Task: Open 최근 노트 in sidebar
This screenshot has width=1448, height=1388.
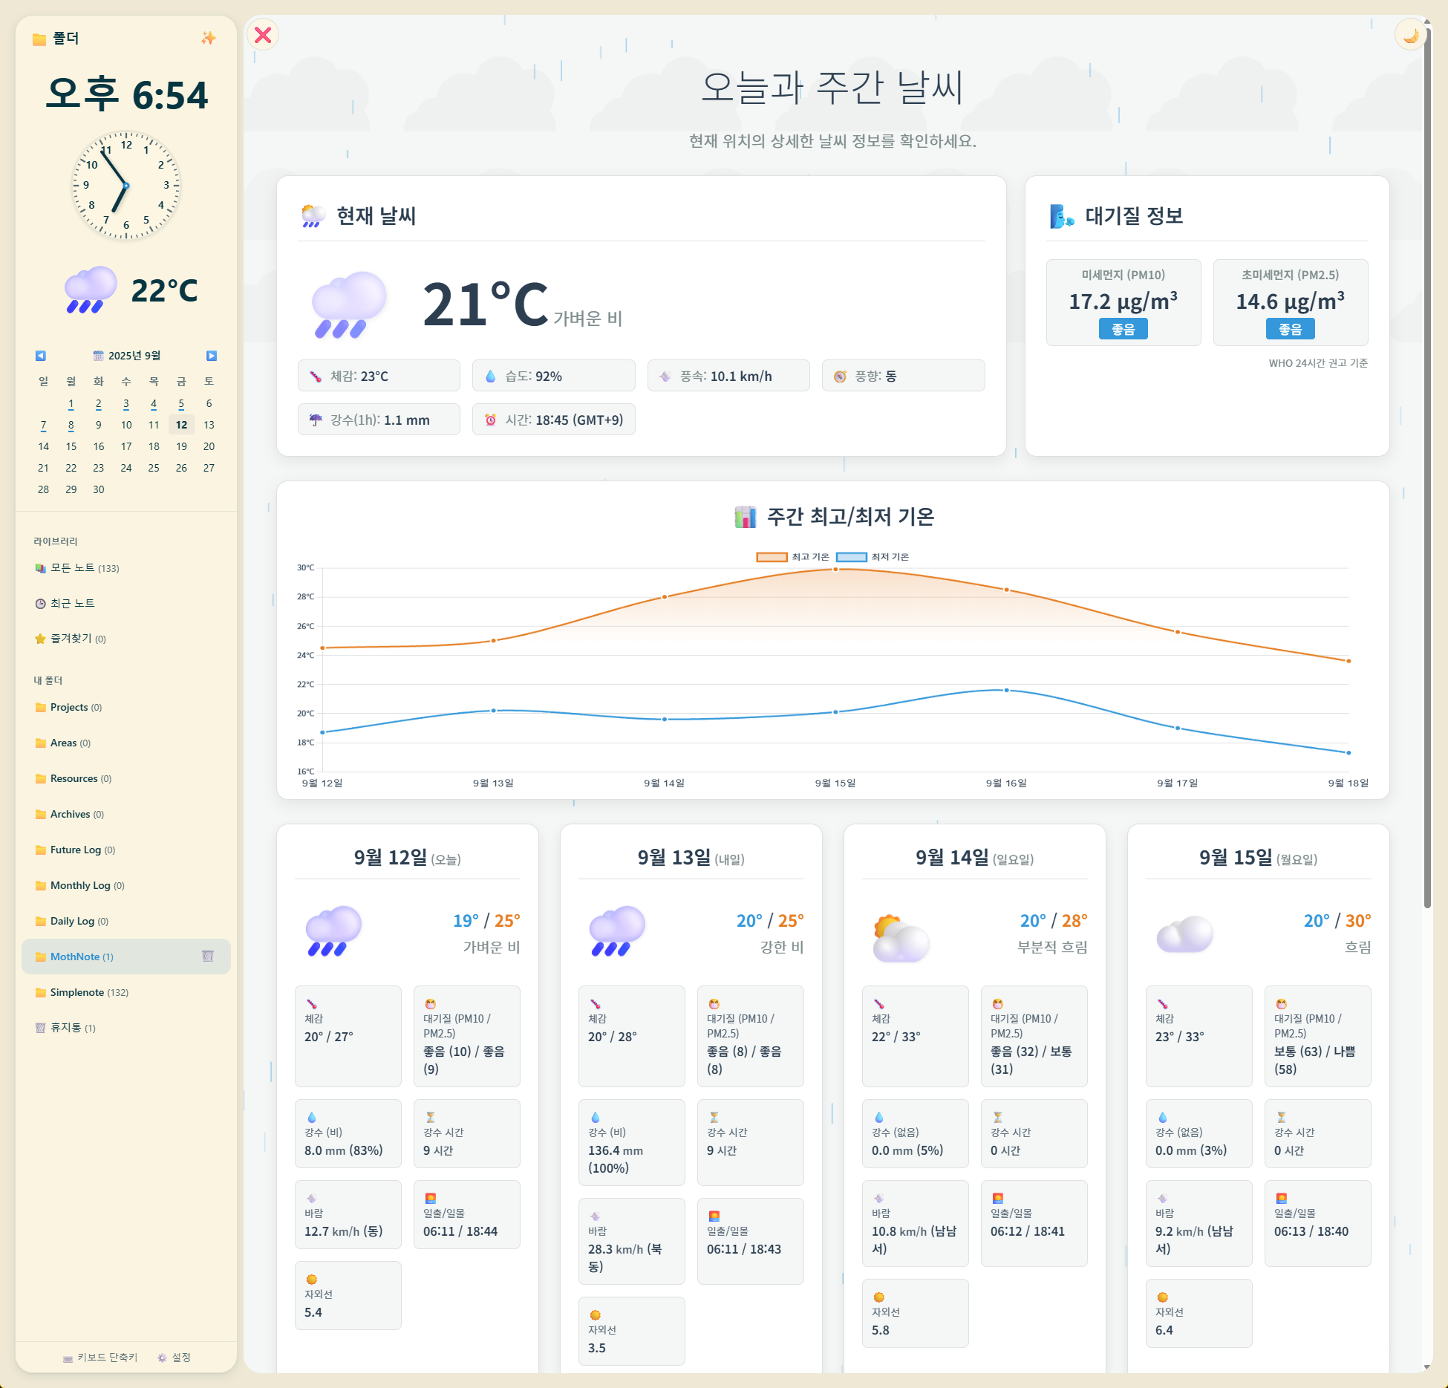Action: [72, 603]
